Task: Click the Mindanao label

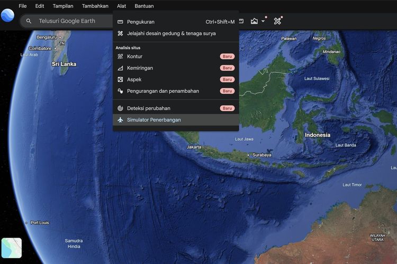Action: click(331, 52)
